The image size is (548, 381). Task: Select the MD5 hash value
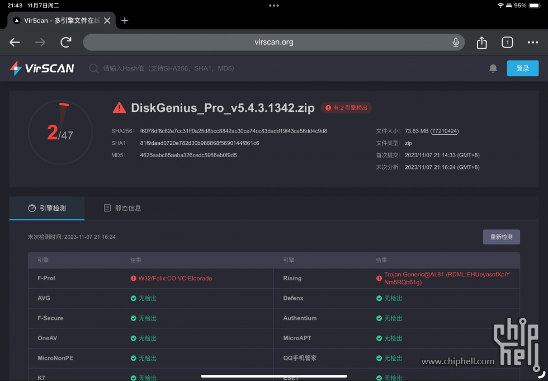188,155
